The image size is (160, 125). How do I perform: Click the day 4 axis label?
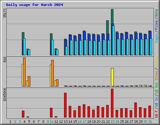pos(24,122)
